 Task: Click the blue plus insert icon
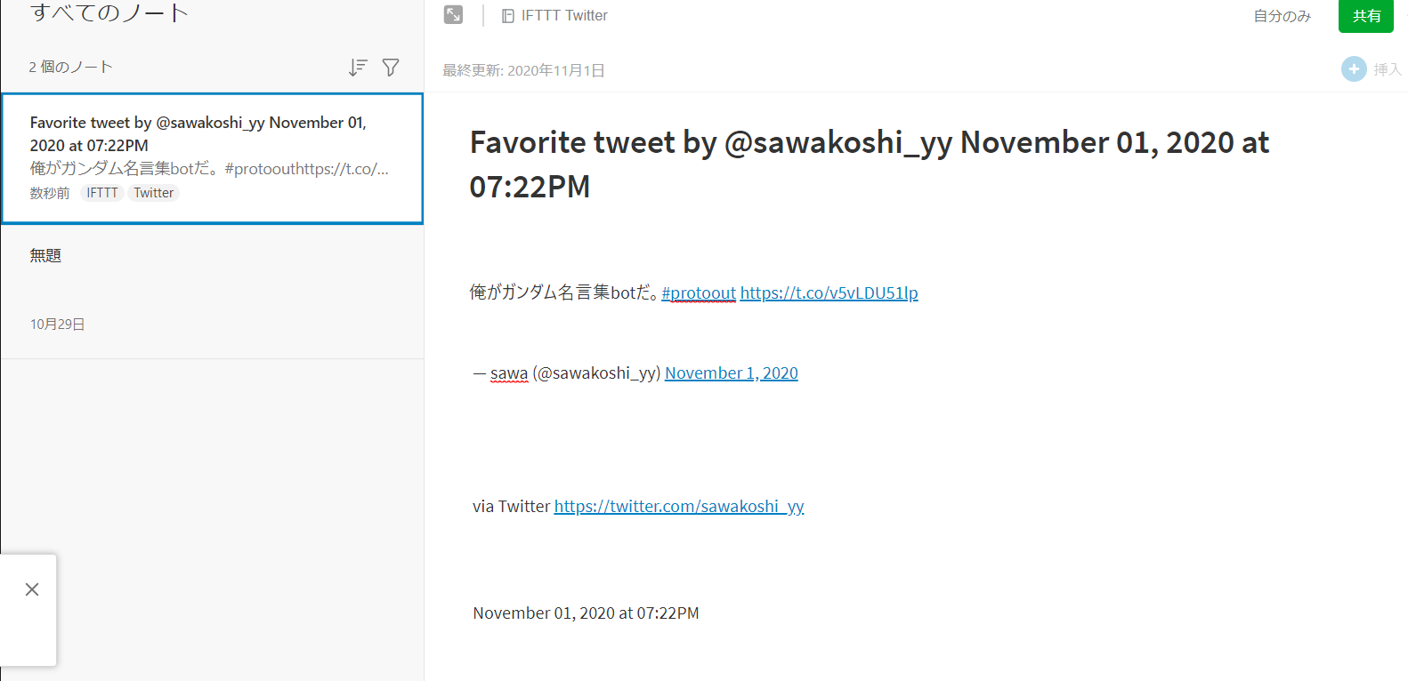[1354, 69]
